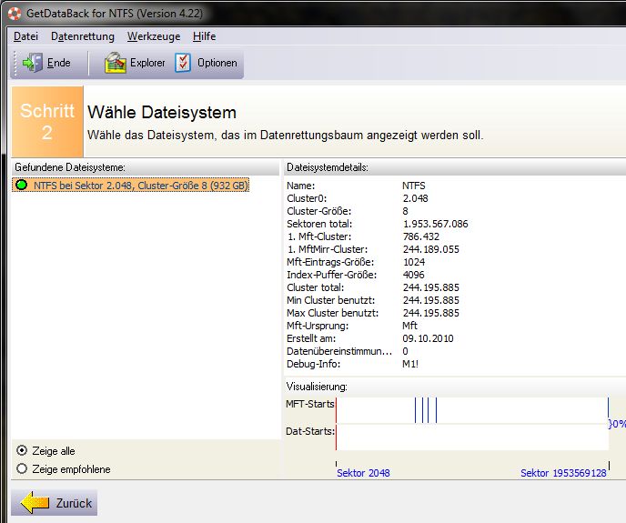626x523 pixels.
Task: Launch Explorer from the toolbar label
Action: [147, 63]
